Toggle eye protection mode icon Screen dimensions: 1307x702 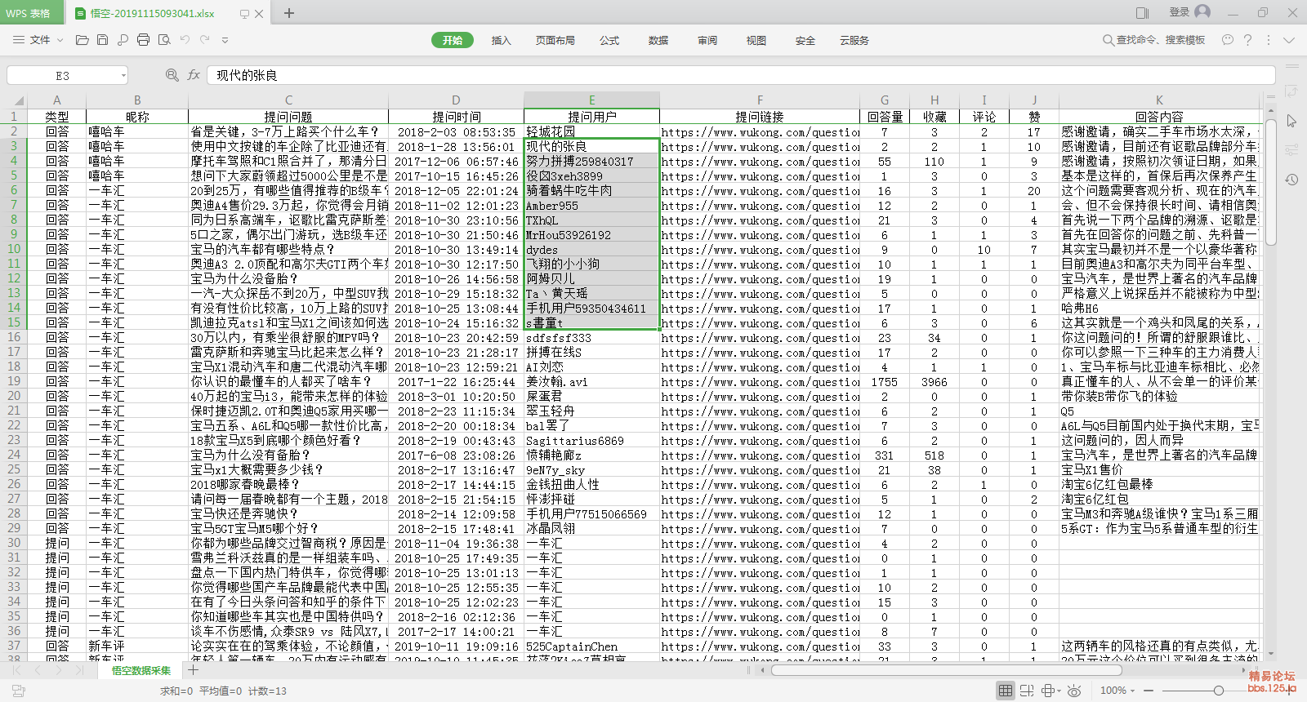(x=1075, y=691)
